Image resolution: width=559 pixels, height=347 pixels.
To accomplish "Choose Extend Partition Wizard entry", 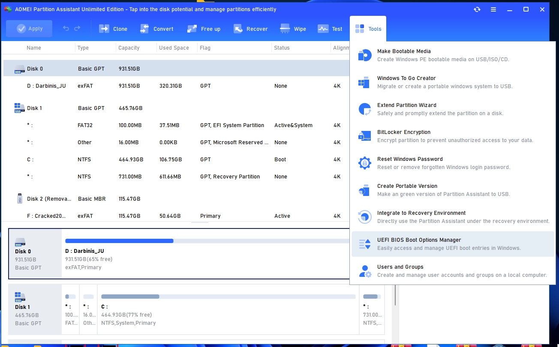I will pos(453,109).
